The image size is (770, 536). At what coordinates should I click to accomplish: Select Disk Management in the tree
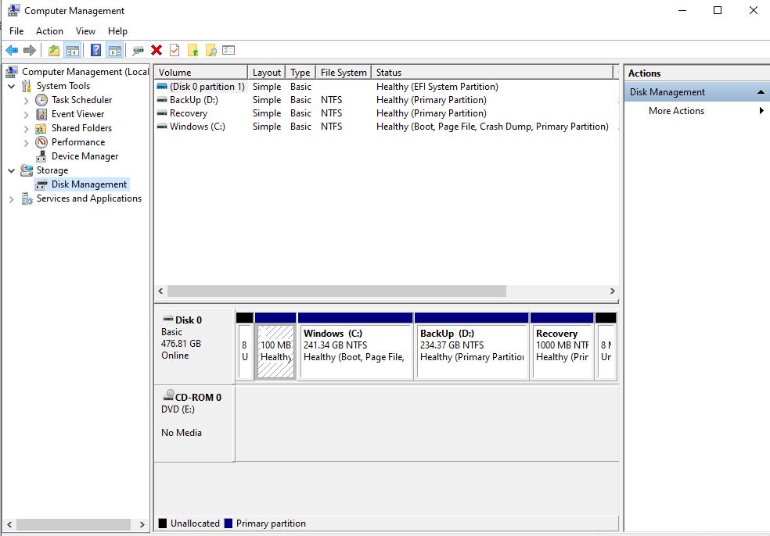[89, 184]
